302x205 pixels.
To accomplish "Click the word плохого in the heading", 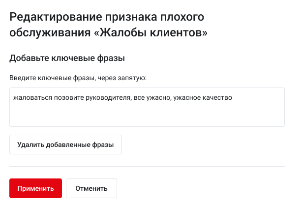I will (184, 17).
